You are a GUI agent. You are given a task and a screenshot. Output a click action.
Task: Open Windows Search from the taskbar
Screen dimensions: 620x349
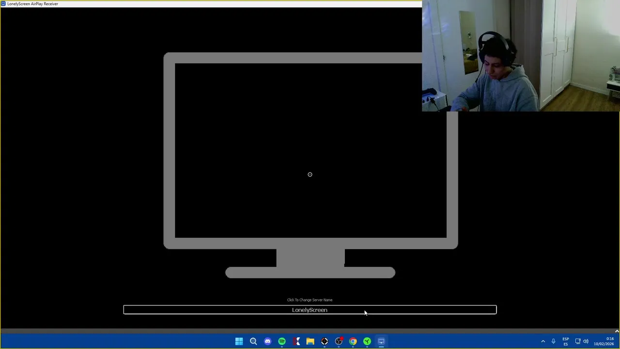[253, 341]
